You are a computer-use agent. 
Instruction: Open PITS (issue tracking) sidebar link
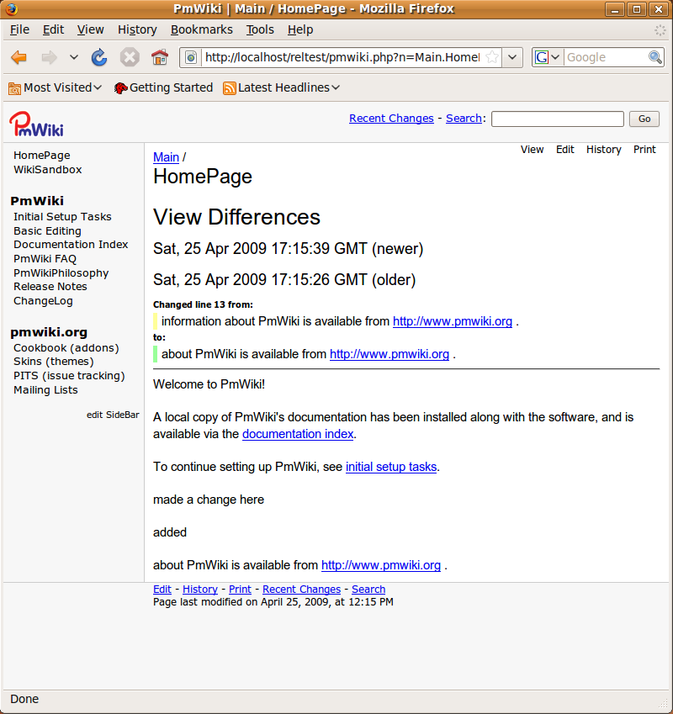69,376
